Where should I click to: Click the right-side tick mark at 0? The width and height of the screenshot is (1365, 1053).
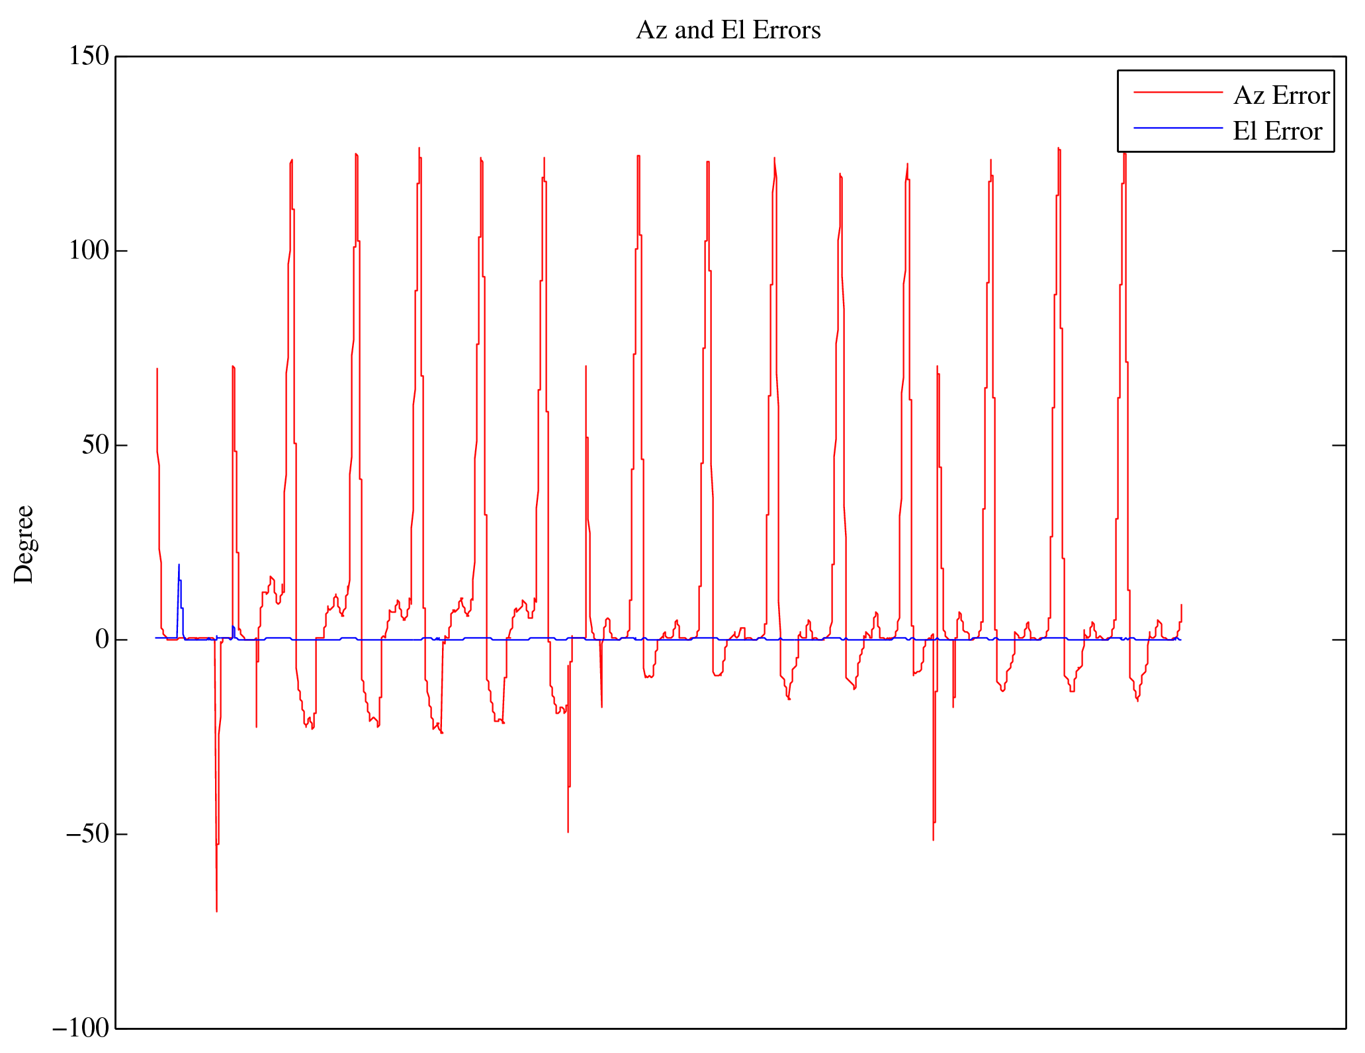pyautogui.click(x=1339, y=640)
